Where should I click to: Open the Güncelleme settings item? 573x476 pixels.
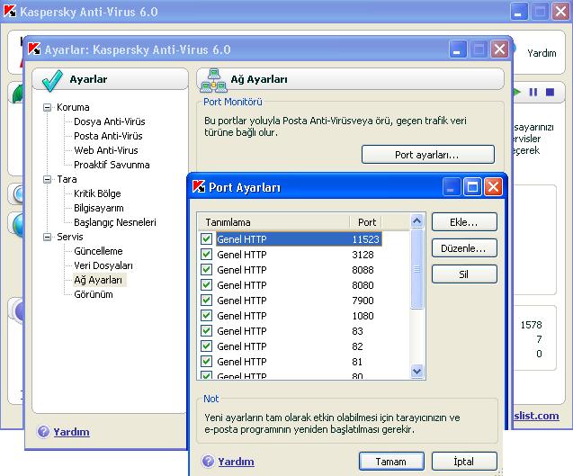(x=98, y=251)
